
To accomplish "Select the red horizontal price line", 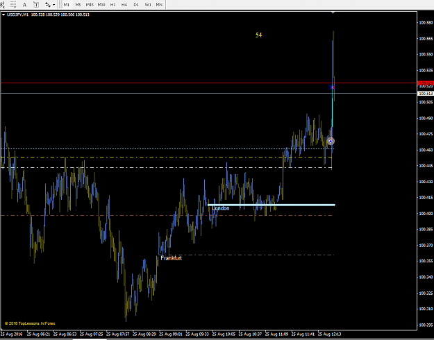I will [208, 83].
